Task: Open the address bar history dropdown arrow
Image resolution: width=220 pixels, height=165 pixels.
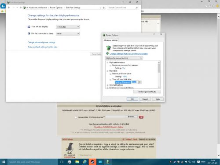Action: click(100, 7)
